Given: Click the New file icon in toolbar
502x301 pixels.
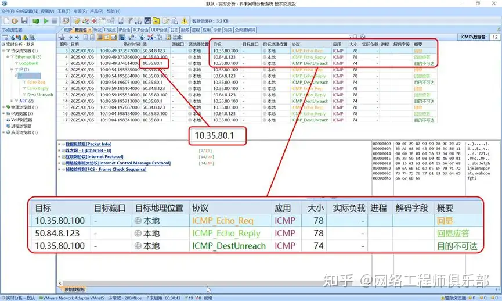Looking at the screenshot, I should (5, 21).
